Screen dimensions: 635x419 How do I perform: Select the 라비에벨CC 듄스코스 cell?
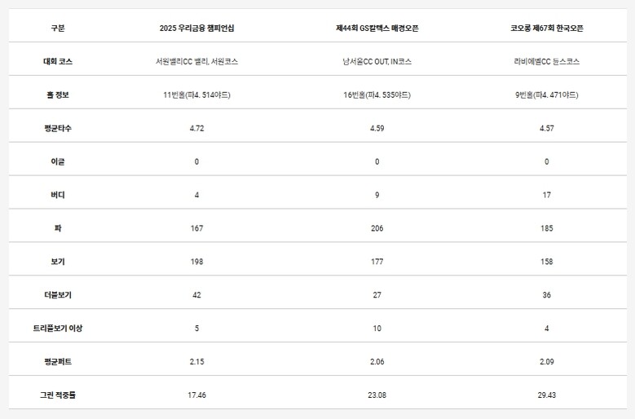[x=546, y=61]
